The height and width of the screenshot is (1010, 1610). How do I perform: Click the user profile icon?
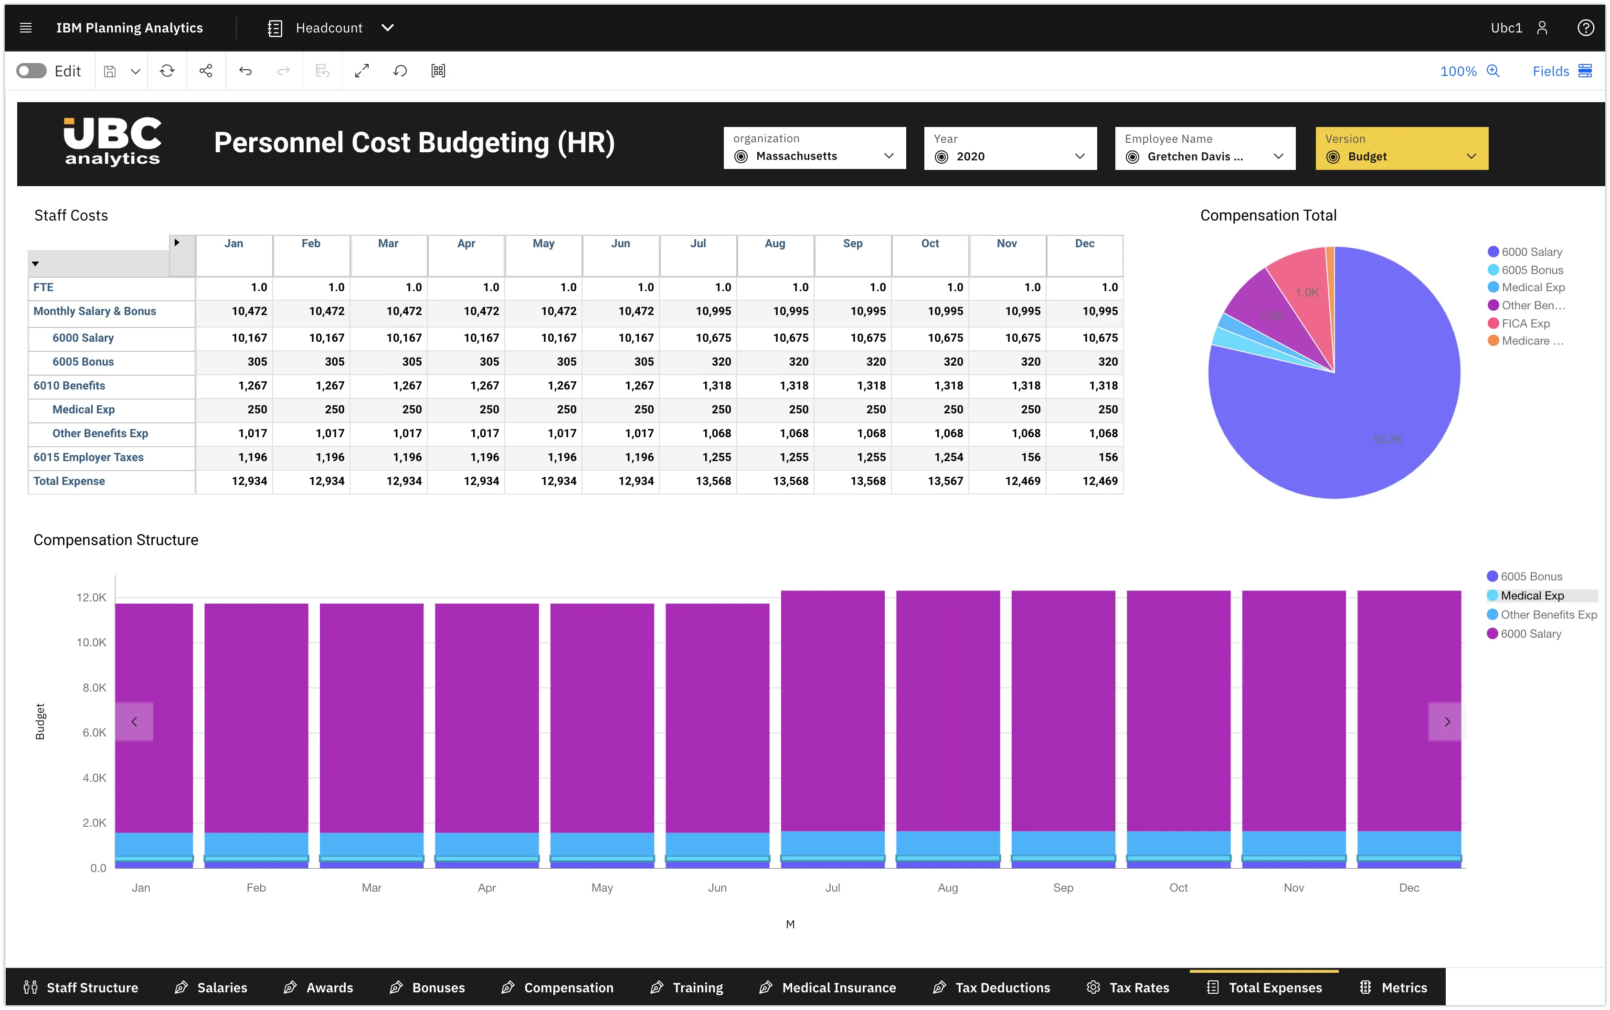[x=1542, y=27]
